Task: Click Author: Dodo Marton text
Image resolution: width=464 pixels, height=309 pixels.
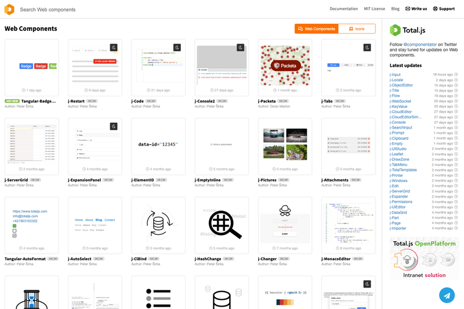Action: (274, 107)
